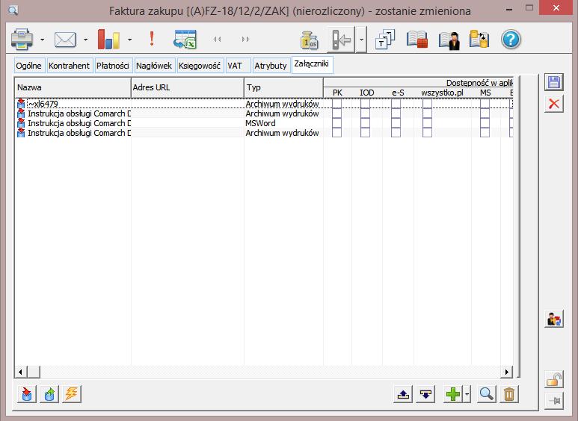Click the bar chart reports icon

click(x=108, y=40)
